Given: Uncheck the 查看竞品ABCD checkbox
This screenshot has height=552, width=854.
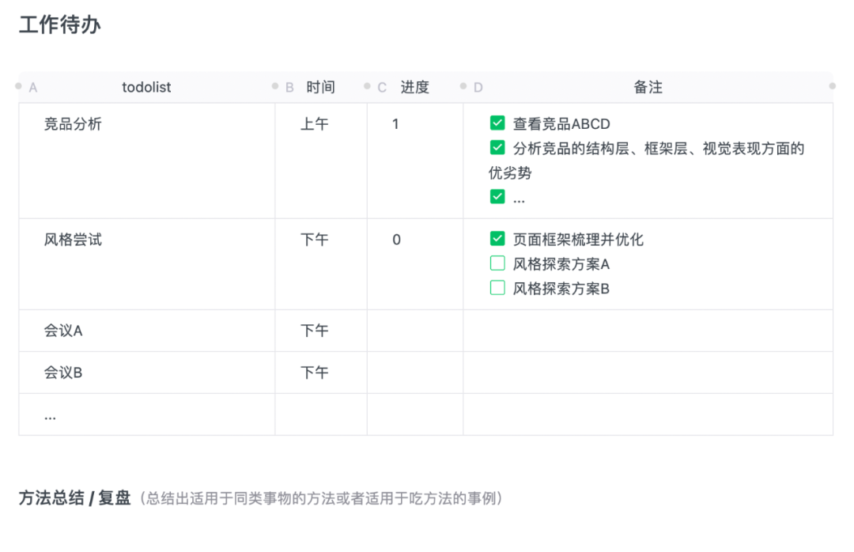Looking at the screenshot, I should click(x=497, y=123).
